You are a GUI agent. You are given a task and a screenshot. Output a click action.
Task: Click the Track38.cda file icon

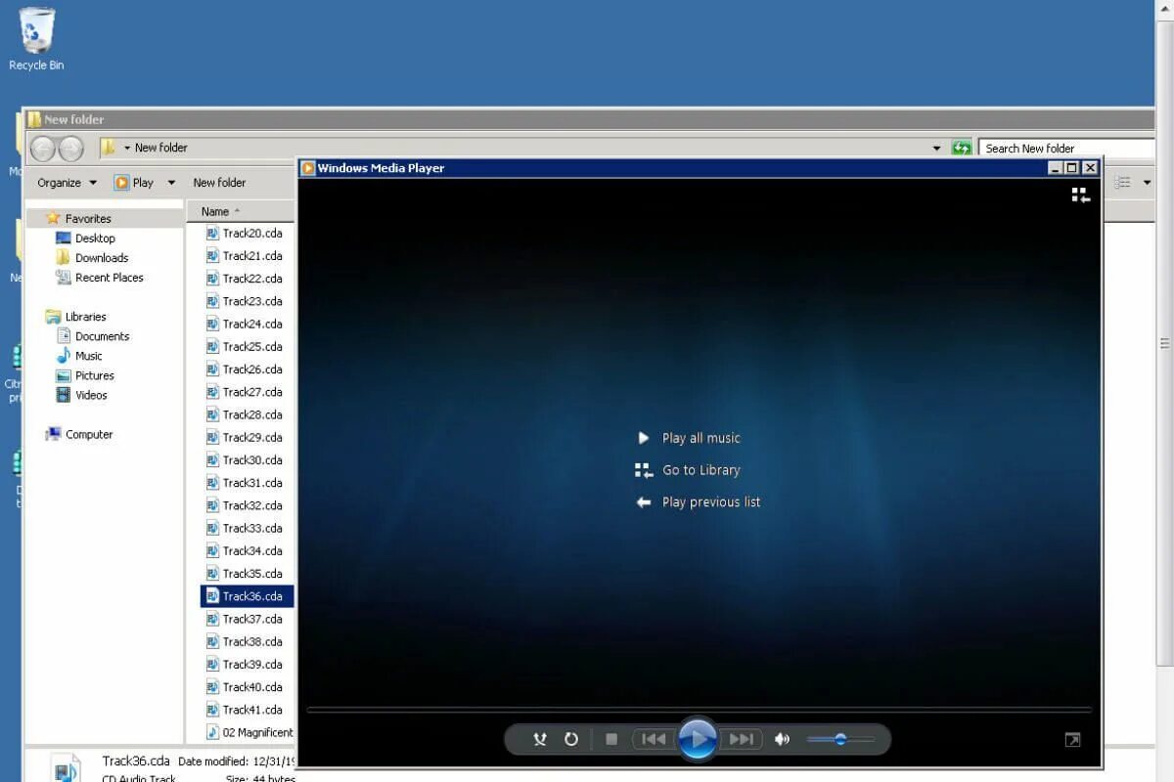pyautogui.click(x=212, y=641)
